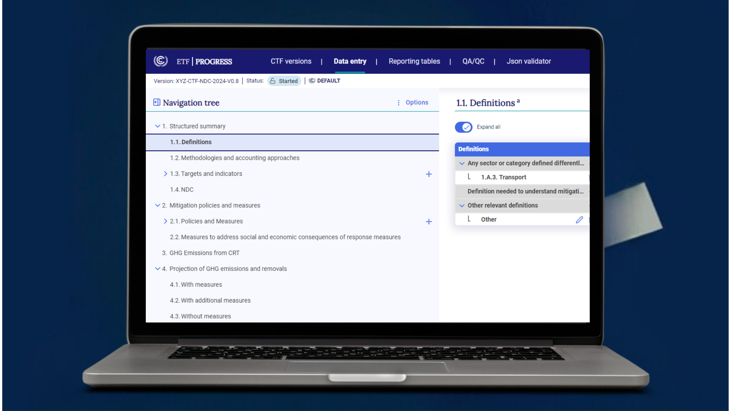Viewport: 731px width, 411px height.
Task: Click the Started status badge
Action: [284, 81]
